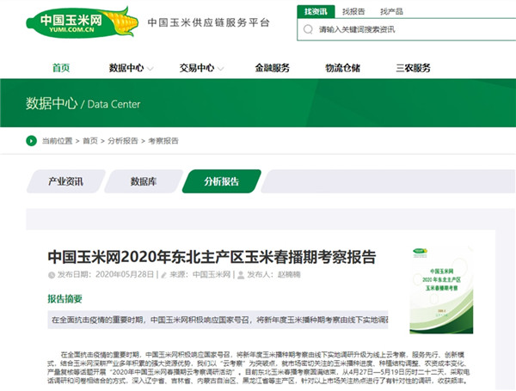Click the 中国玉米供应链服务平台 slogan
The width and height of the screenshot is (516, 391).
point(209,22)
